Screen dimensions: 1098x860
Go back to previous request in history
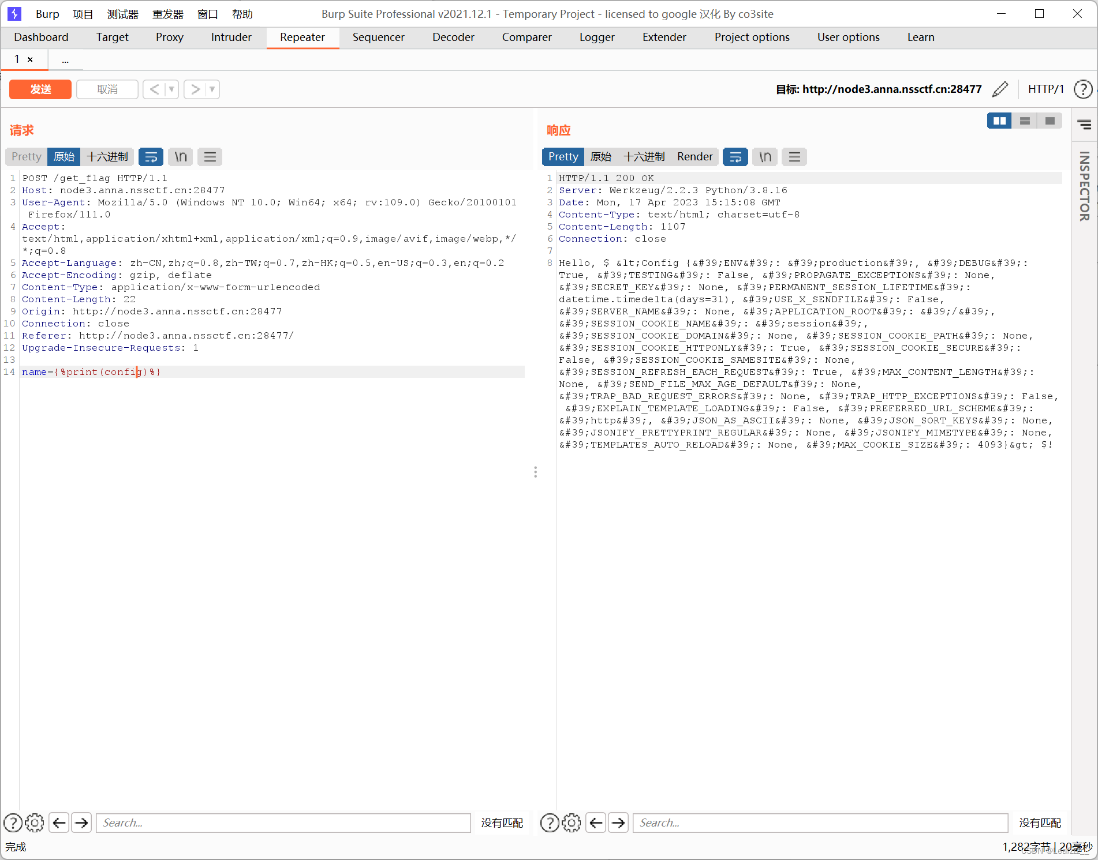(154, 89)
